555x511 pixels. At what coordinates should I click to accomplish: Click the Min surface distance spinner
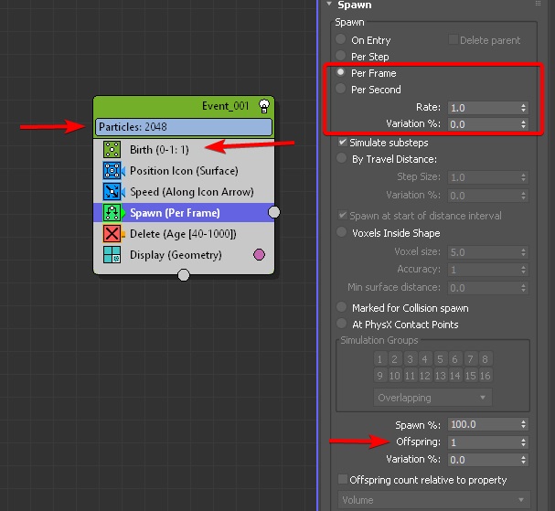coord(524,288)
